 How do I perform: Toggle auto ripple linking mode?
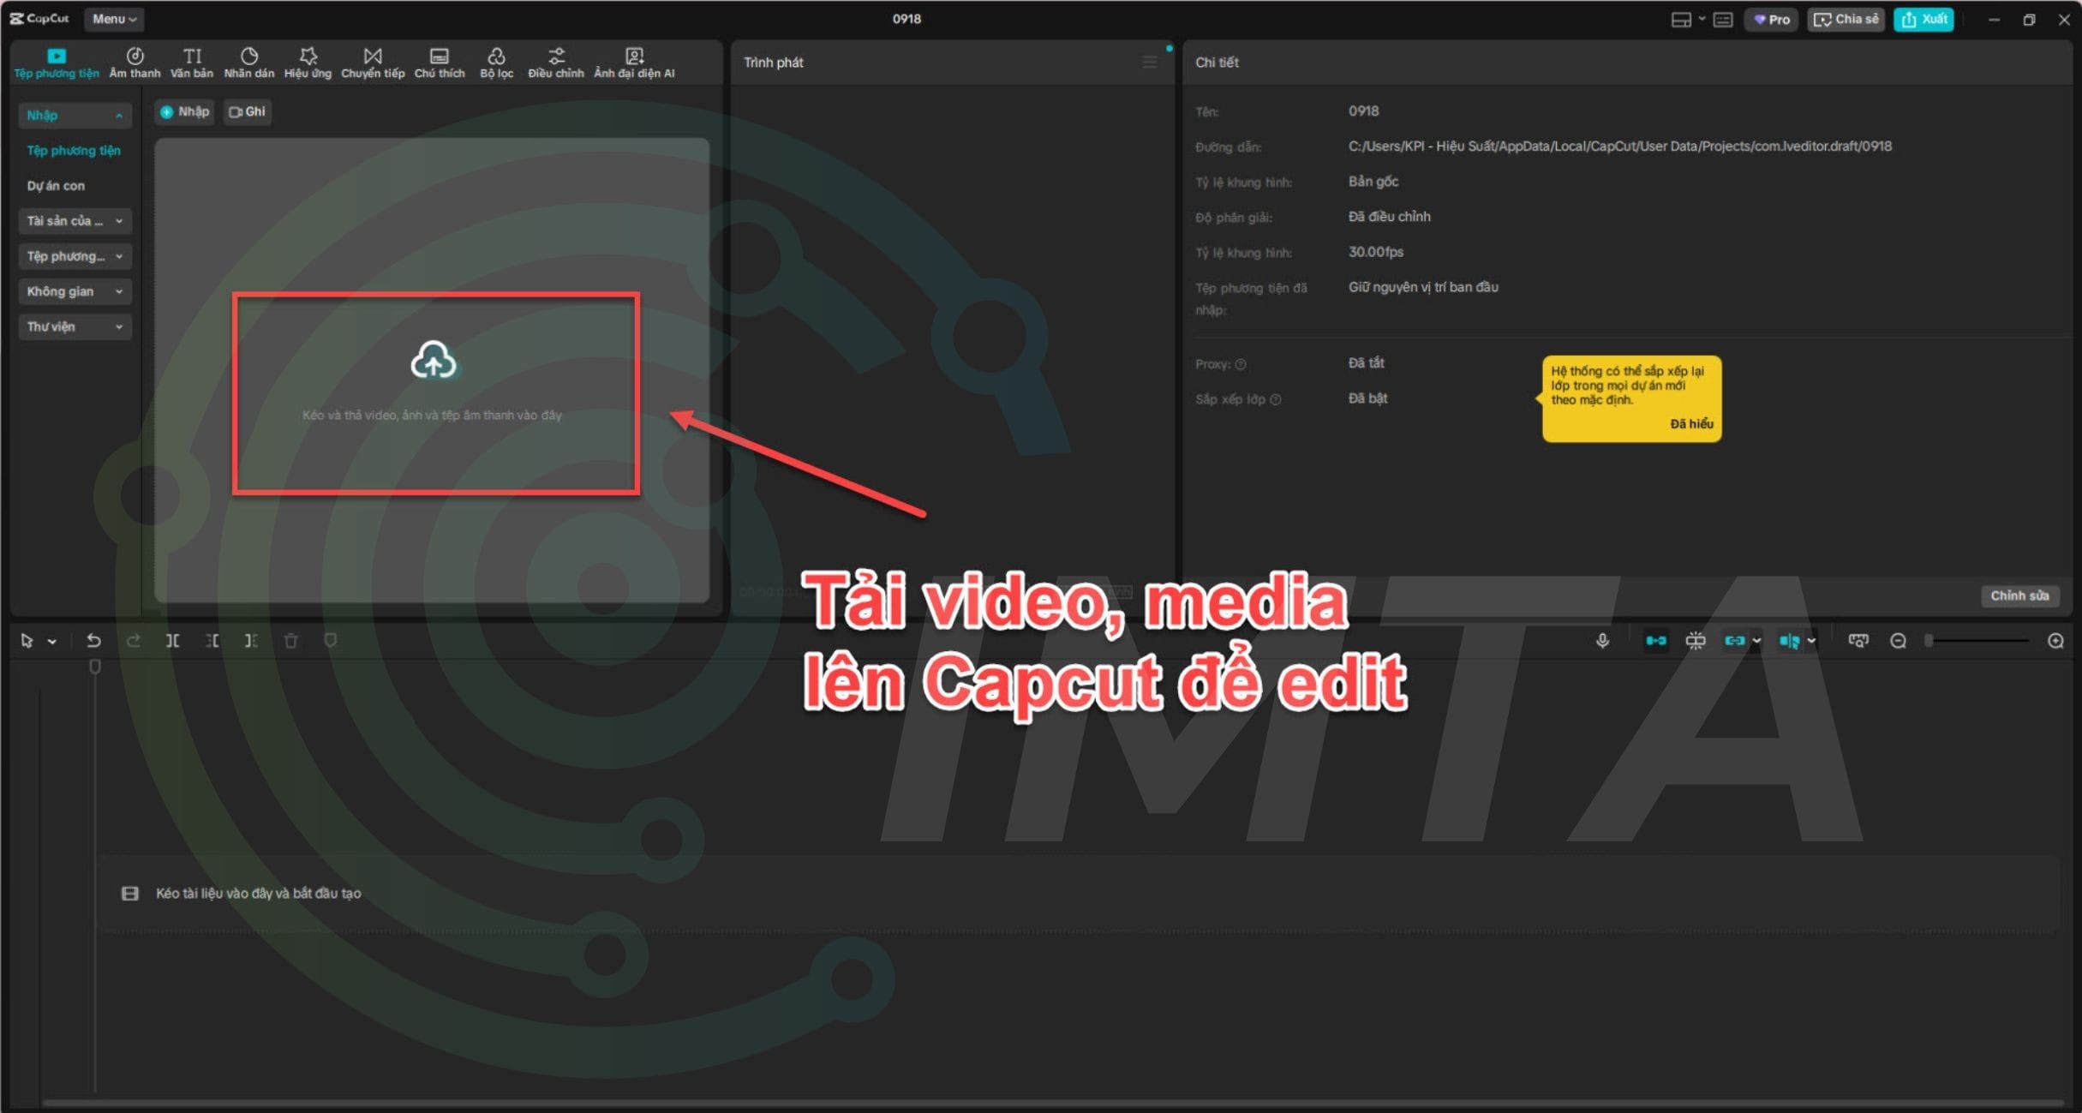click(x=1737, y=640)
